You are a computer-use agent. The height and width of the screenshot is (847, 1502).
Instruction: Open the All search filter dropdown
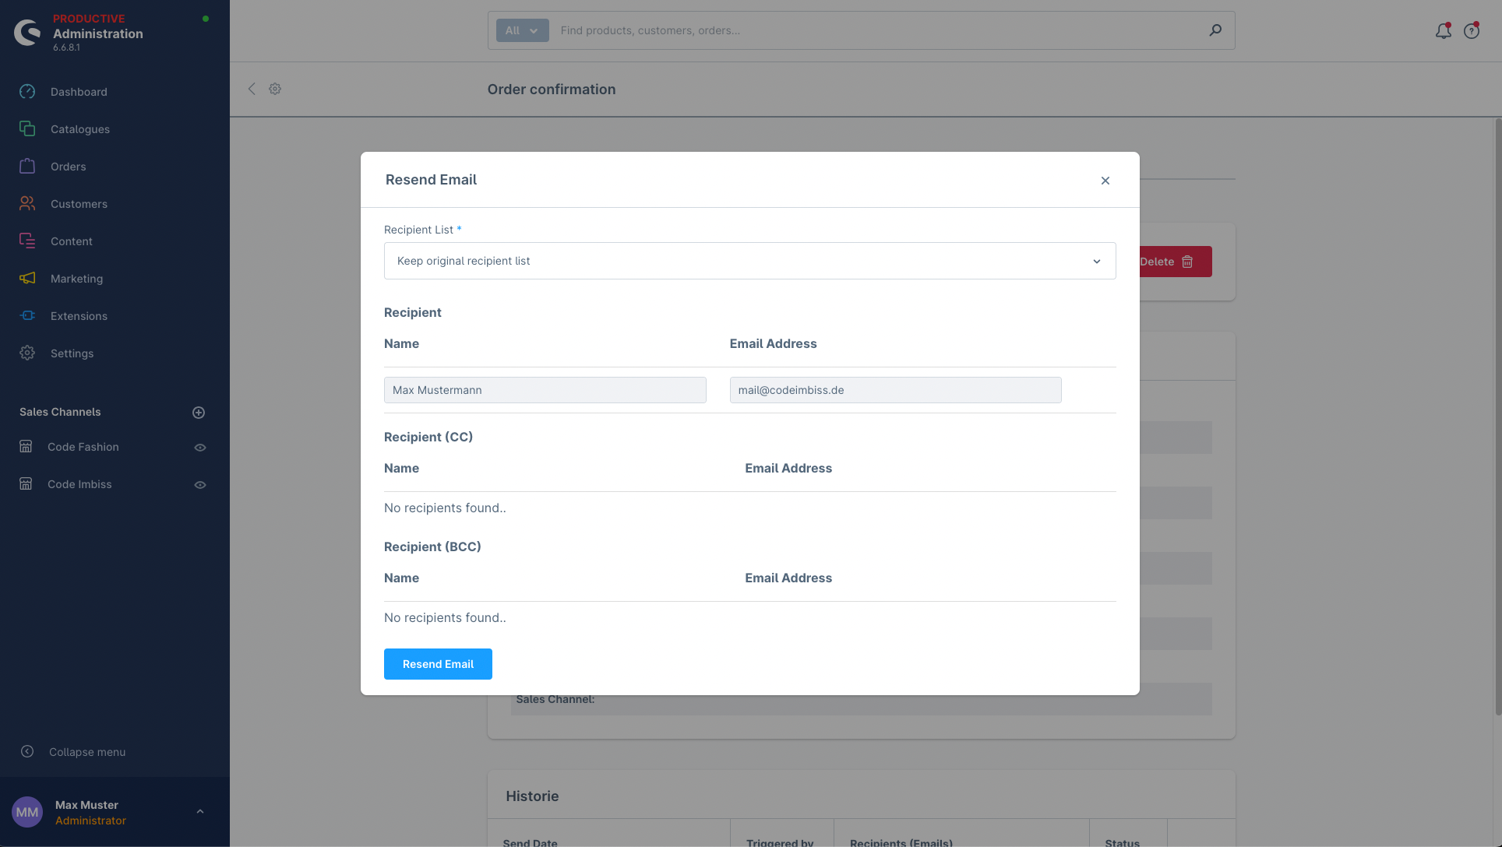pos(522,30)
